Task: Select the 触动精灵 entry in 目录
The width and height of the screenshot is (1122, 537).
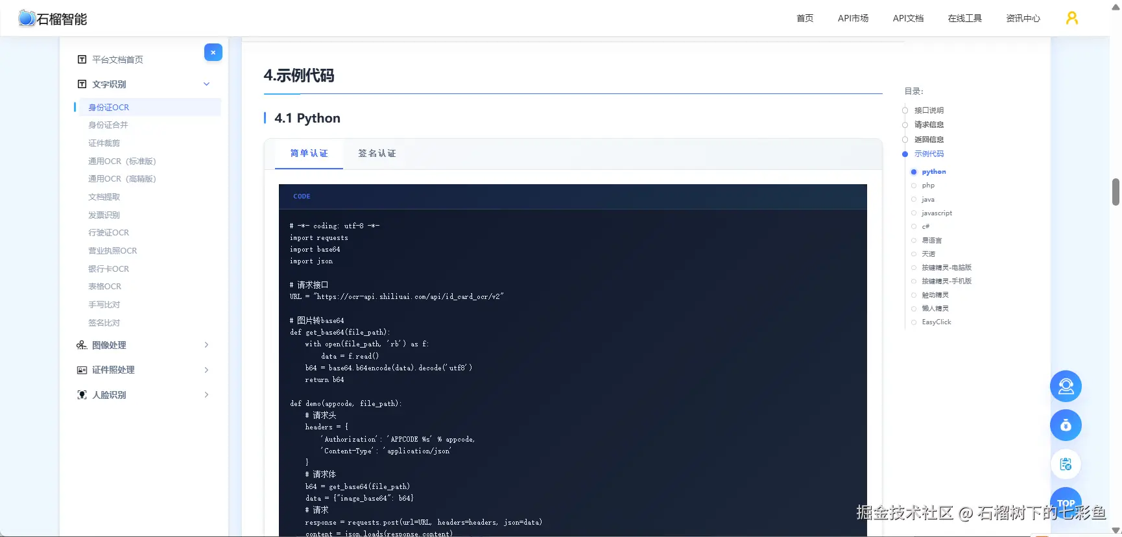Action: click(935, 295)
